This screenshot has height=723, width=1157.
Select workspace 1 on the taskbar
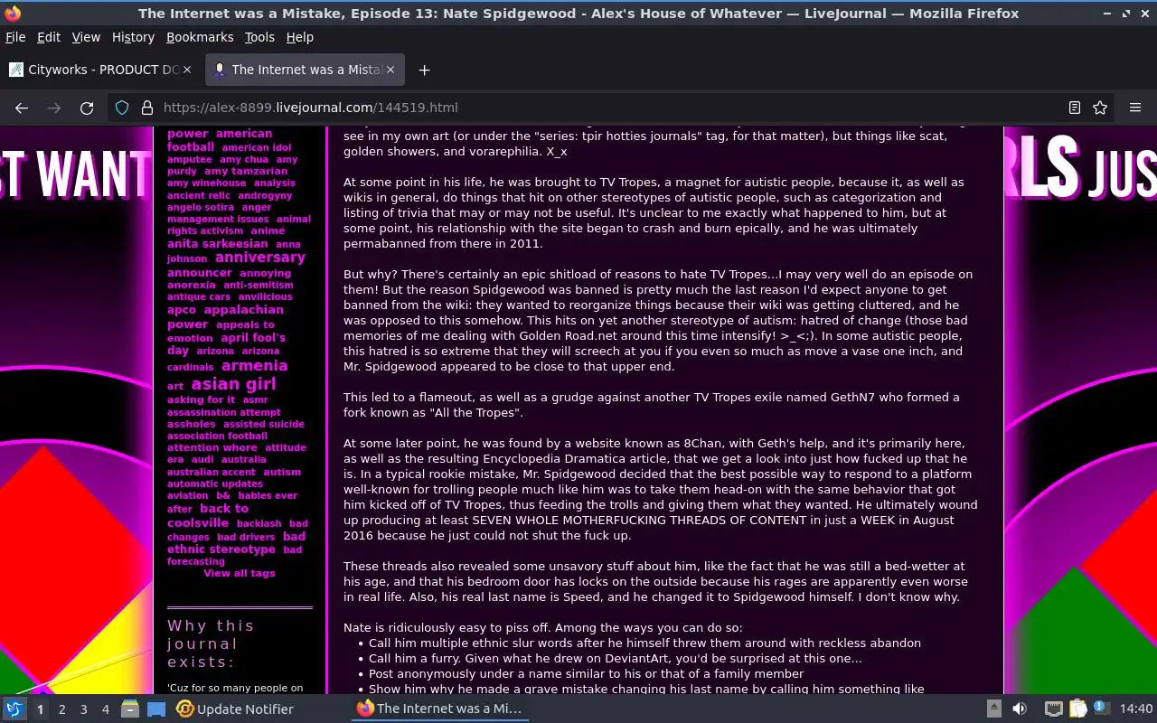coord(40,709)
